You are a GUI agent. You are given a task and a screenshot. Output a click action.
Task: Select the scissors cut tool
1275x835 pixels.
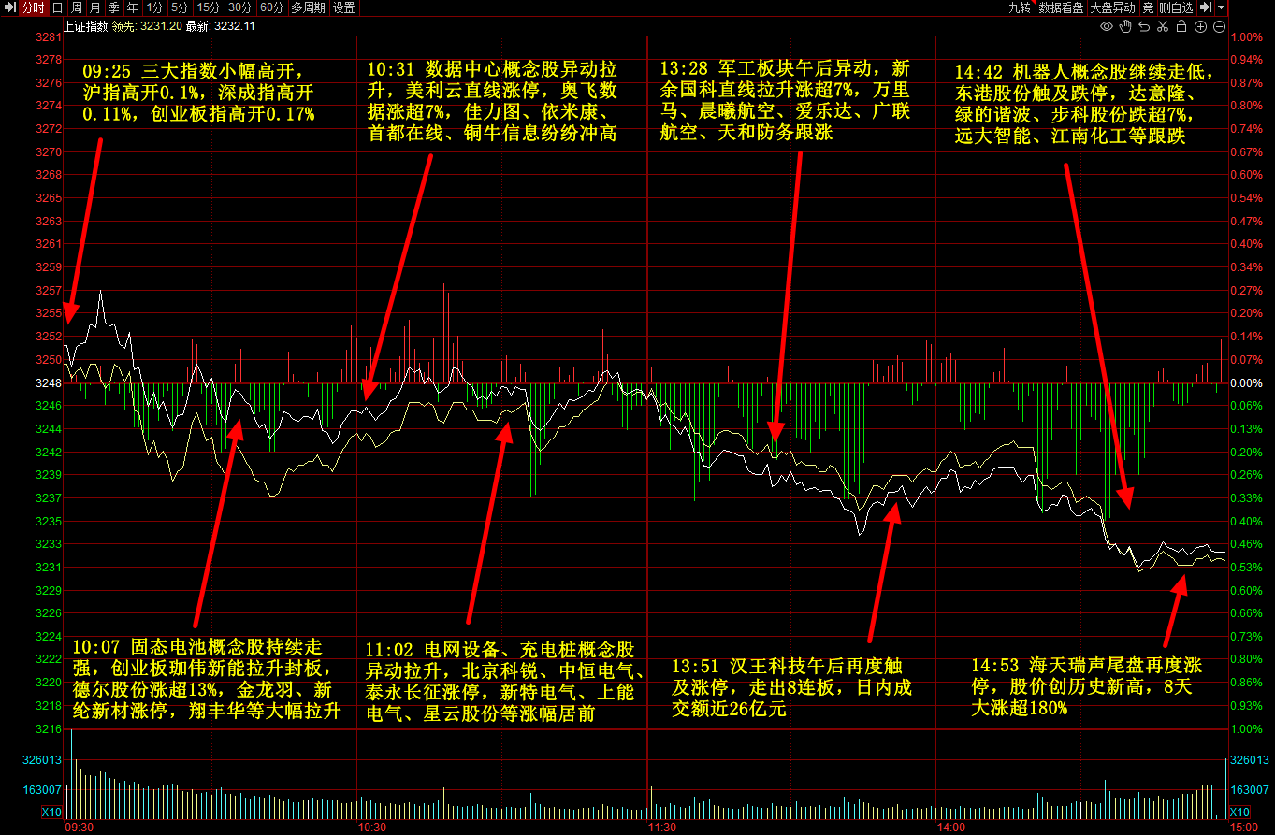tap(1163, 26)
